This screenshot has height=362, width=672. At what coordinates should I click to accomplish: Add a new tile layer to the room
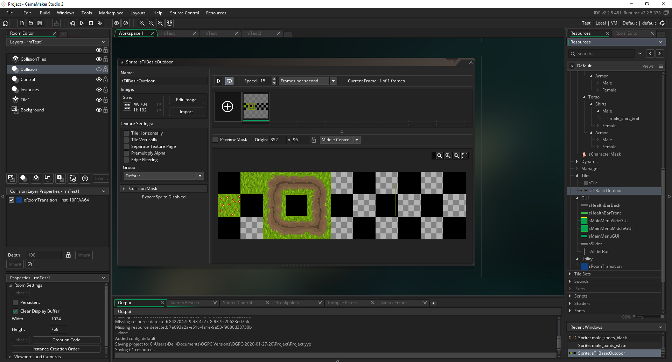click(36, 178)
